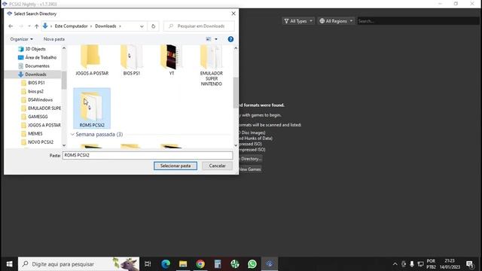Screen dimensions: 482x271
Task: Collapse the Semana passada (3) group
Action: click(72, 135)
